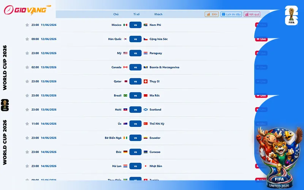The height and width of the screenshot is (190, 304).
Task: Click the Brazil flag icon
Action: 125,95
